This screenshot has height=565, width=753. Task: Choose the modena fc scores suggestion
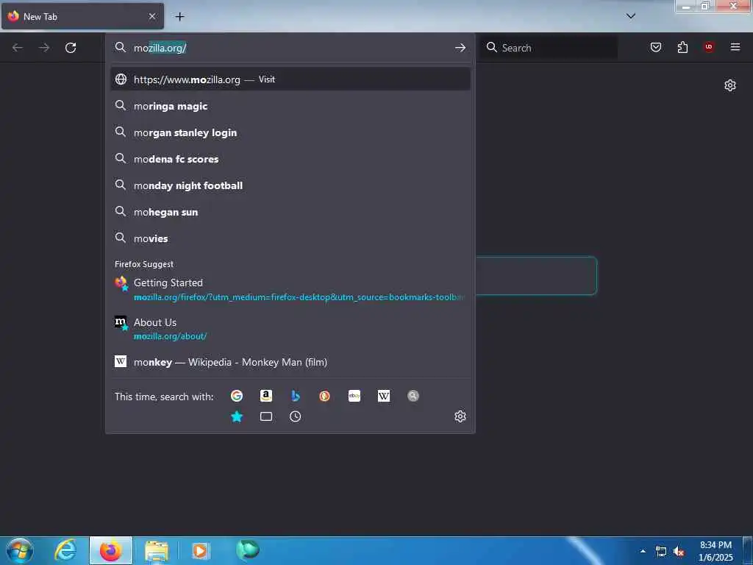coord(290,159)
